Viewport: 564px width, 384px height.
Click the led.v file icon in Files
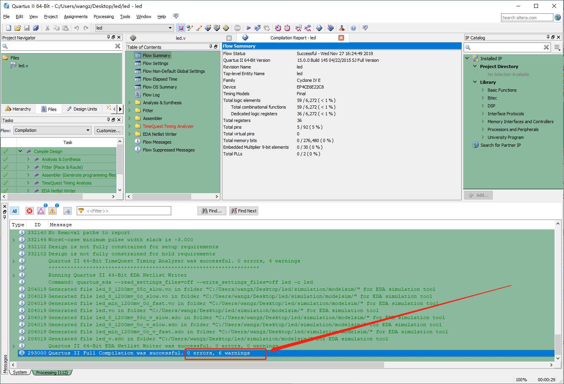tap(13, 65)
